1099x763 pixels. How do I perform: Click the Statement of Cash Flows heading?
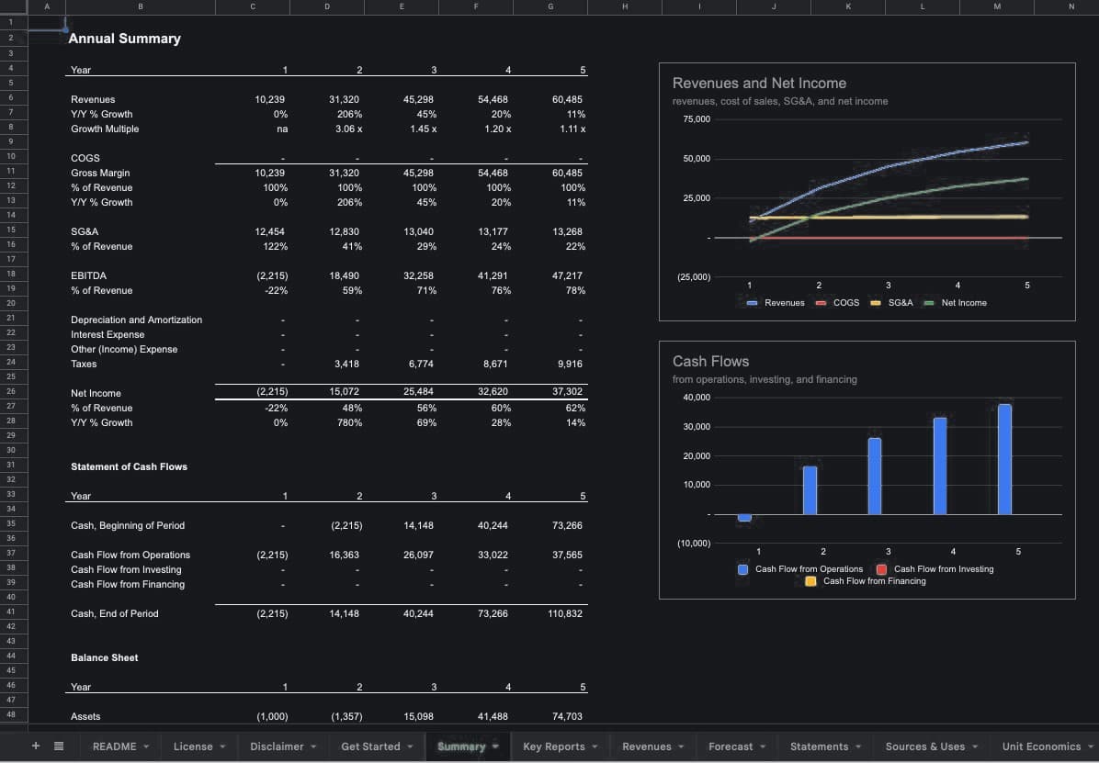click(129, 466)
